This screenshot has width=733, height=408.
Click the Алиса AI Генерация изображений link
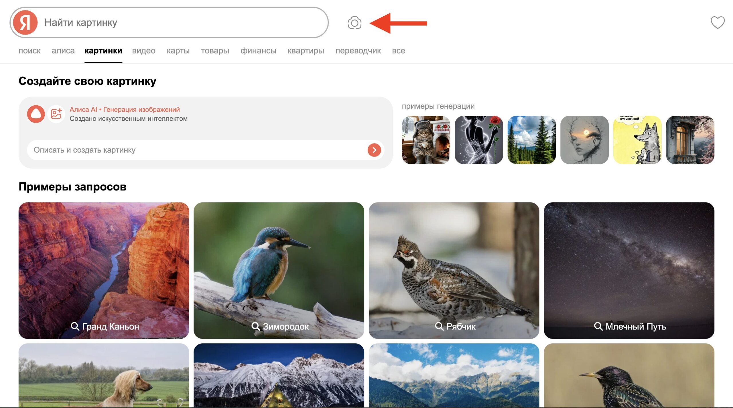pos(125,109)
